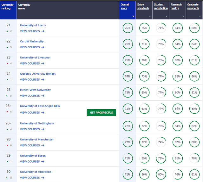Click Heriot-Watt overall score 73% circle
The height and width of the screenshot is (182, 203).
click(x=128, y=92)
